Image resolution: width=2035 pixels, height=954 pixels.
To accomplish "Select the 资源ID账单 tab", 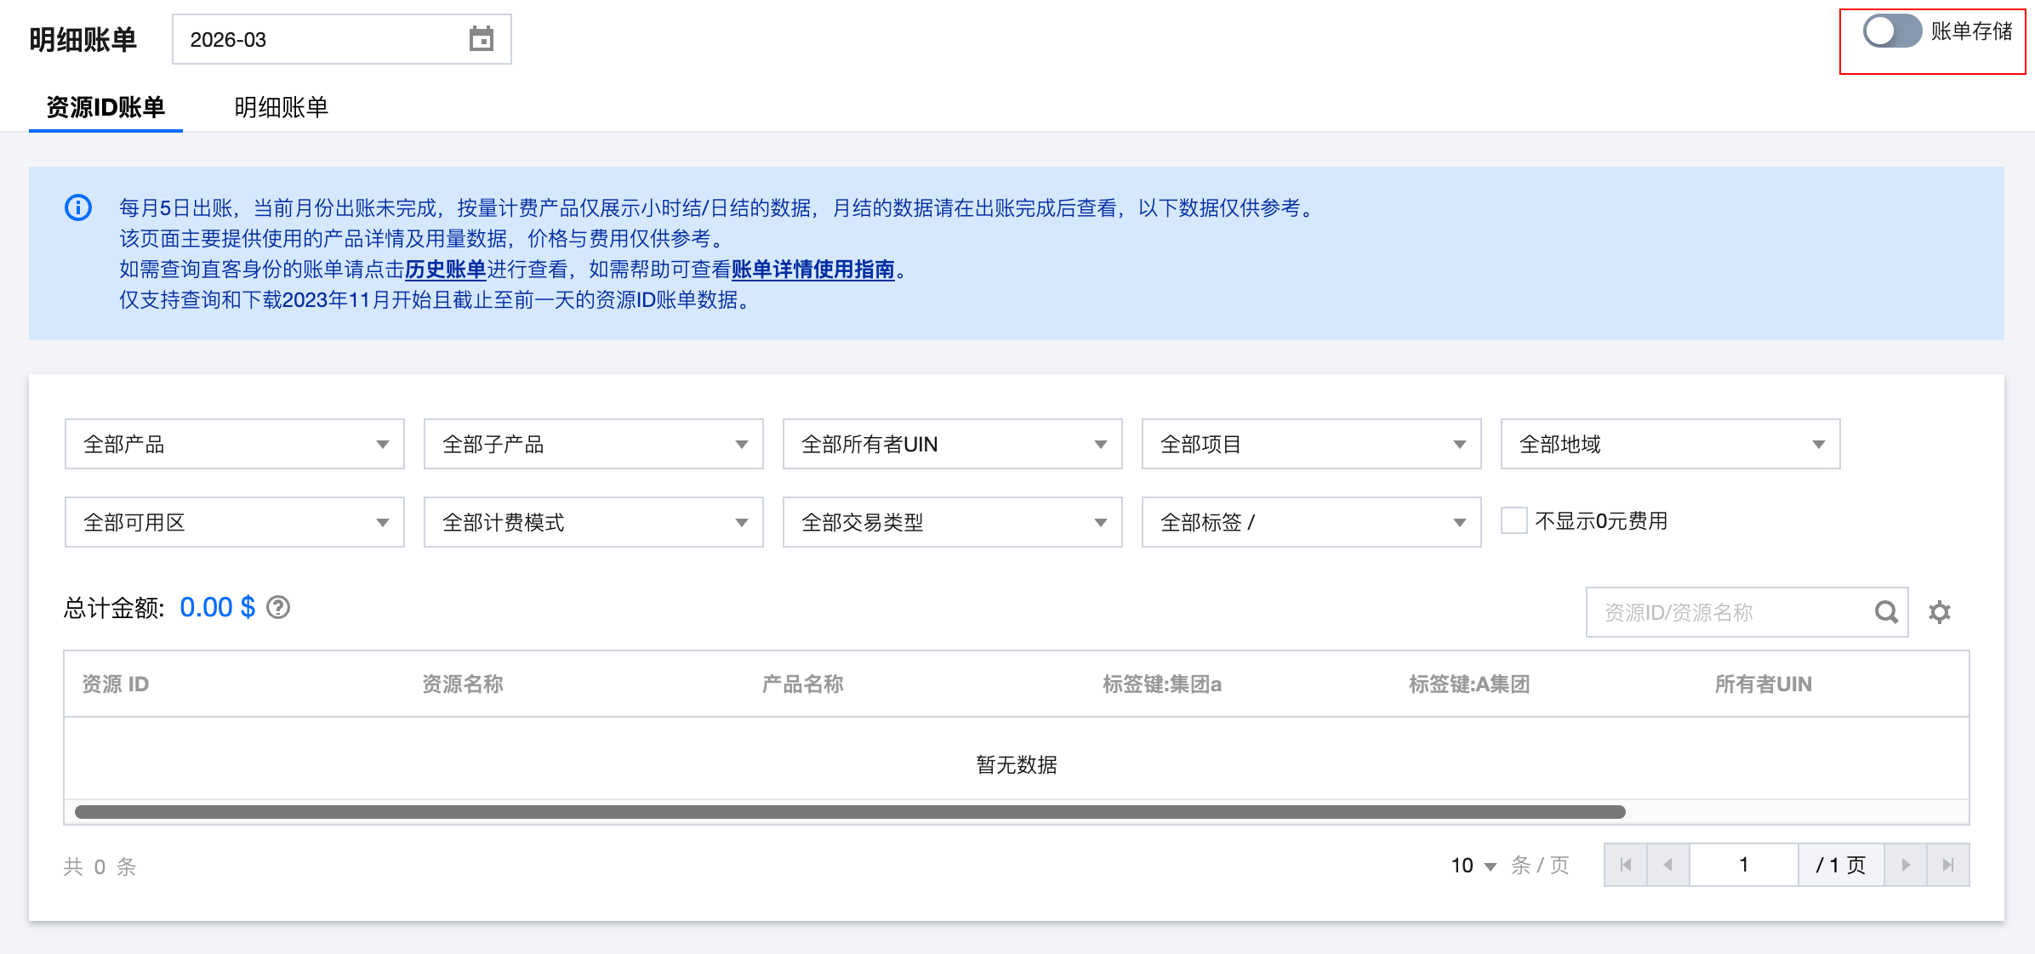I will 105,107.
